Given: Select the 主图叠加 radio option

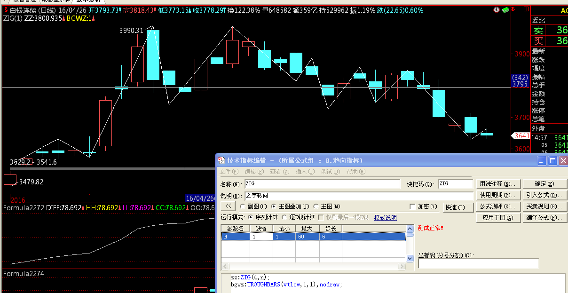Looking at the screenshot, I should pos(291,206).
